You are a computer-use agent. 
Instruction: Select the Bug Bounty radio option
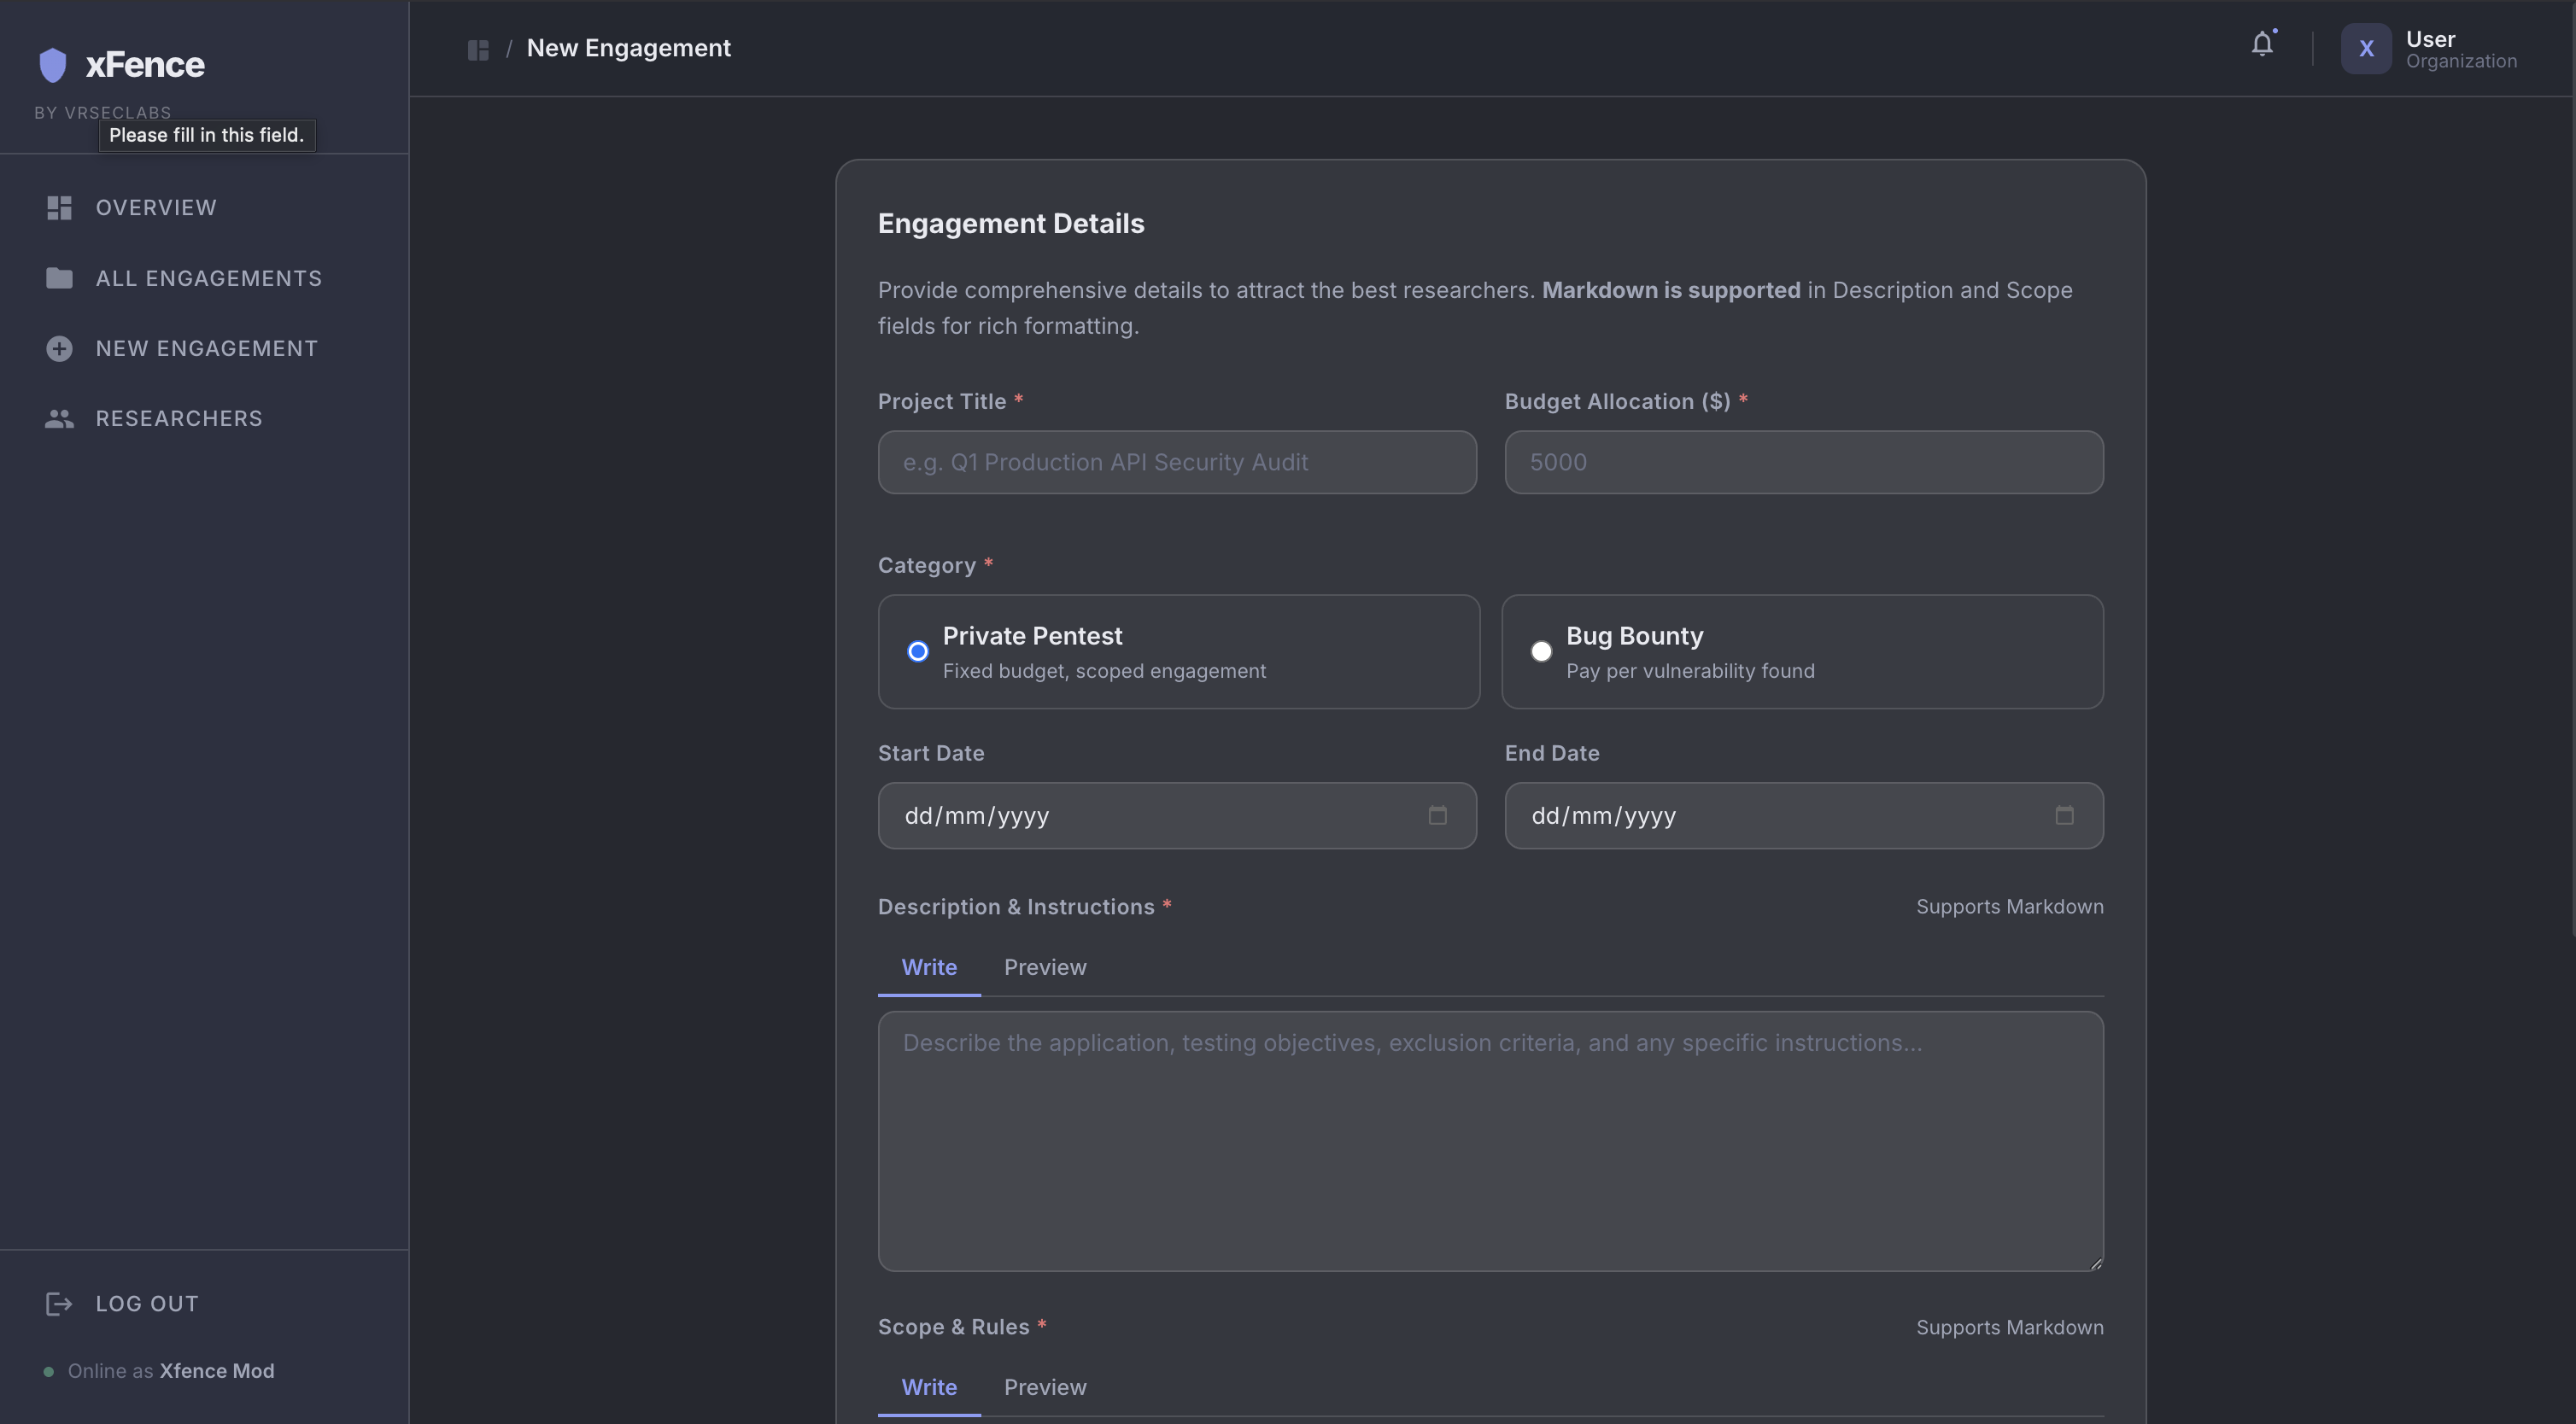(x=1541, y=651)
